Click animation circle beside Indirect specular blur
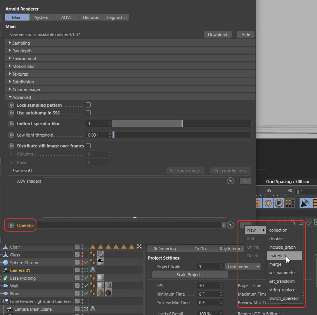This screenshot has width=317, height=315. 11,124
